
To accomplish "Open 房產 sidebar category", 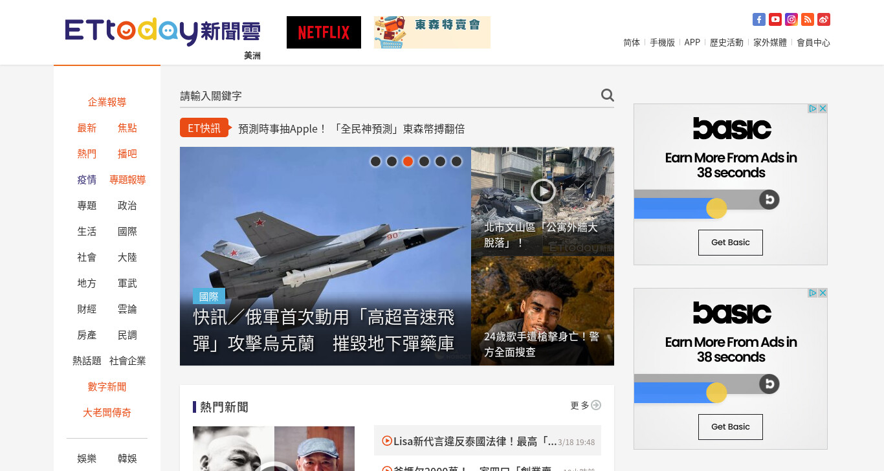I will 87,334.
